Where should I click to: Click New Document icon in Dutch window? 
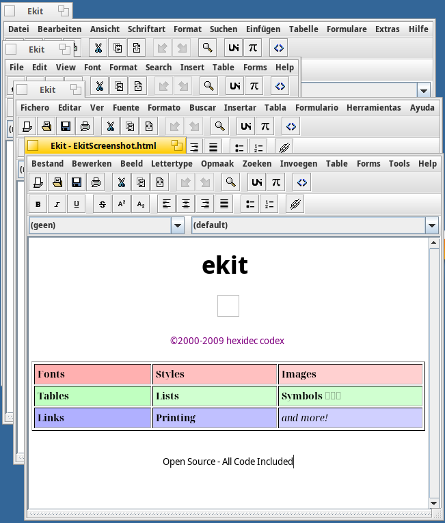[38, 182]
